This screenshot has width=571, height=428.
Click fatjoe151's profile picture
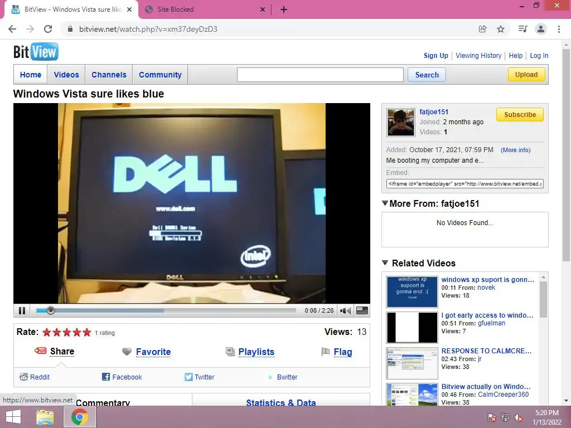pos(400,122)
